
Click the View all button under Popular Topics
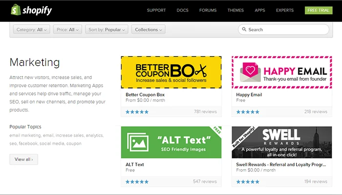(24, 159)
